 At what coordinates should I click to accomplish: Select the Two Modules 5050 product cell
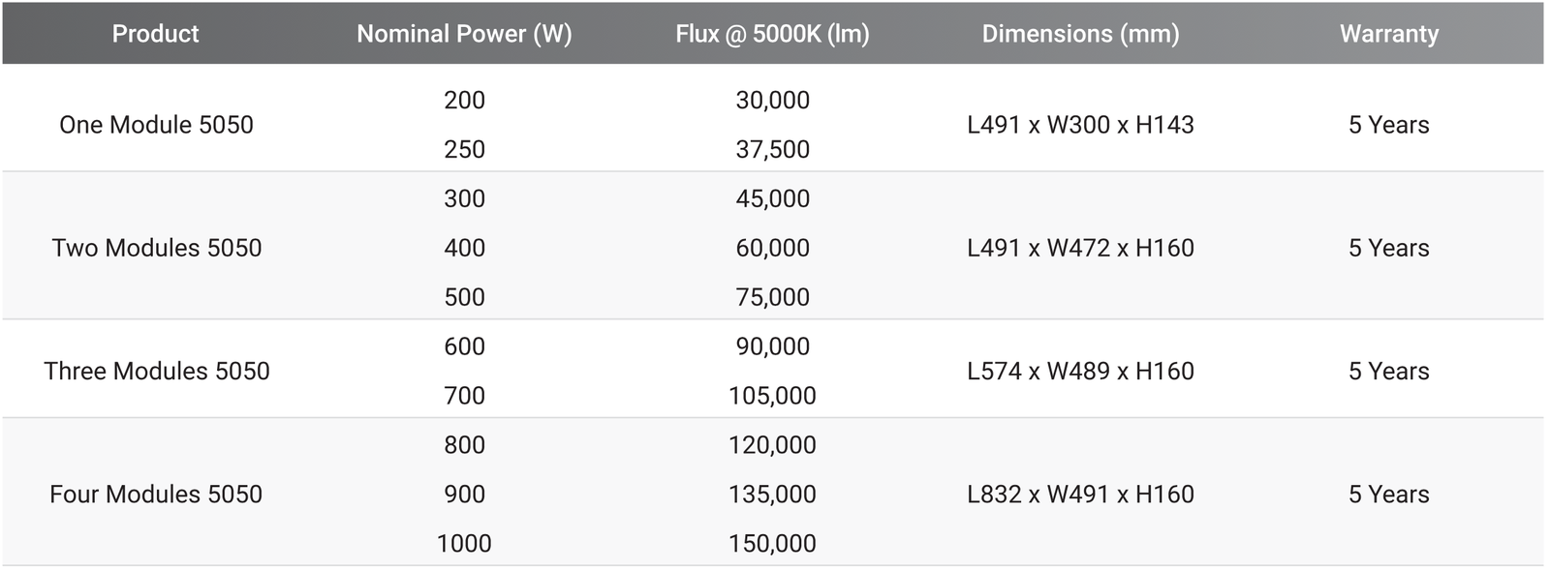[x=156, y=248]
